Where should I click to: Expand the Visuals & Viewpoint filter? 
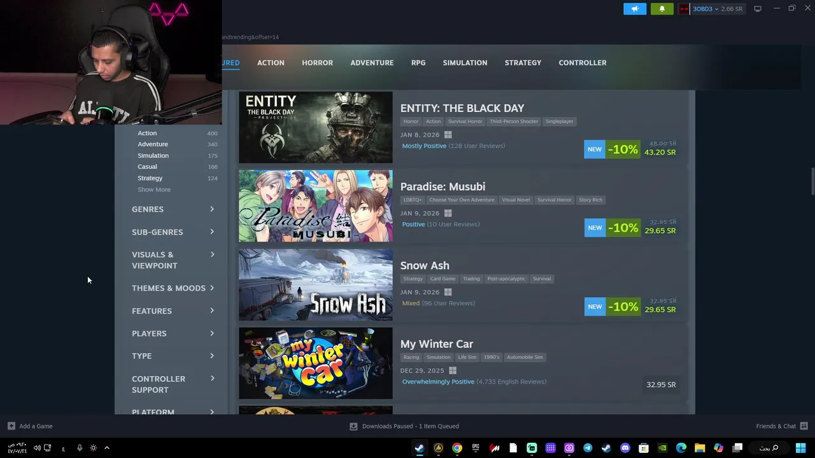(173, 260)
